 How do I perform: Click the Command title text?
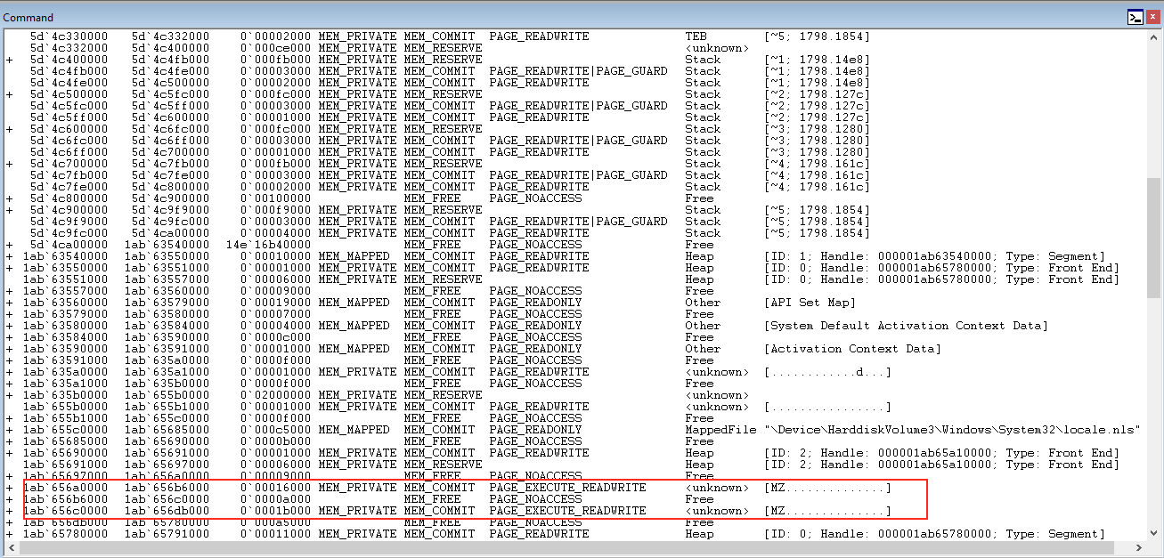[x=28, y=17]
